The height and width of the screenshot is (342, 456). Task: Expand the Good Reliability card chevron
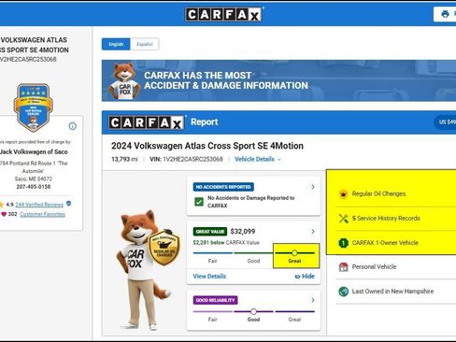pyautogui.click(x=313, y=300)
